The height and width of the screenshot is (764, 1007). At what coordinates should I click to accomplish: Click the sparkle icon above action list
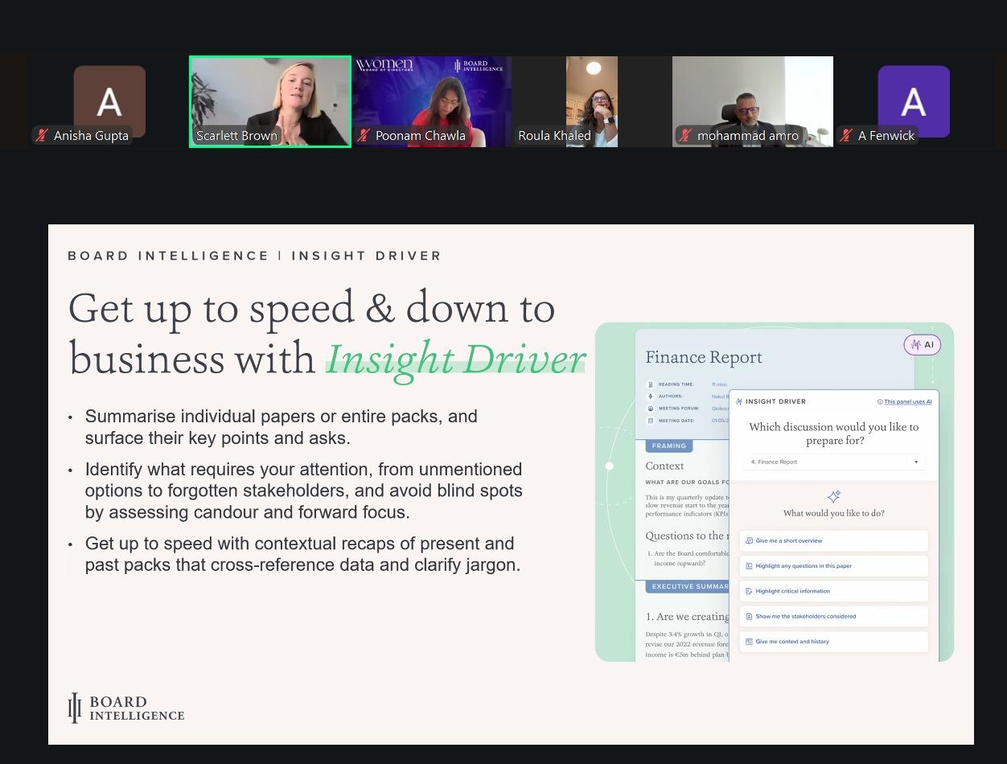pyautogui.click(x=833, y=497)
